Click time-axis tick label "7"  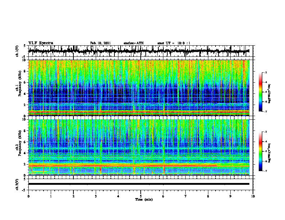[x=186, y=196]
